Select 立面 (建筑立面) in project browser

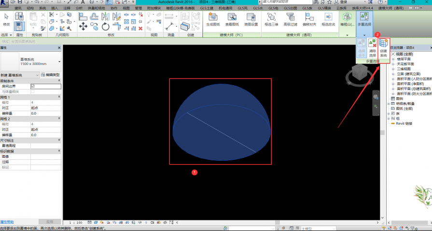coord(408,74)
